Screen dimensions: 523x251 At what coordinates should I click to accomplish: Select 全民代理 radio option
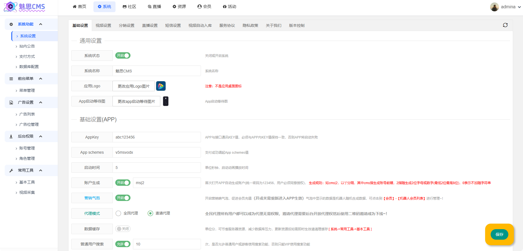pos(118,213)
